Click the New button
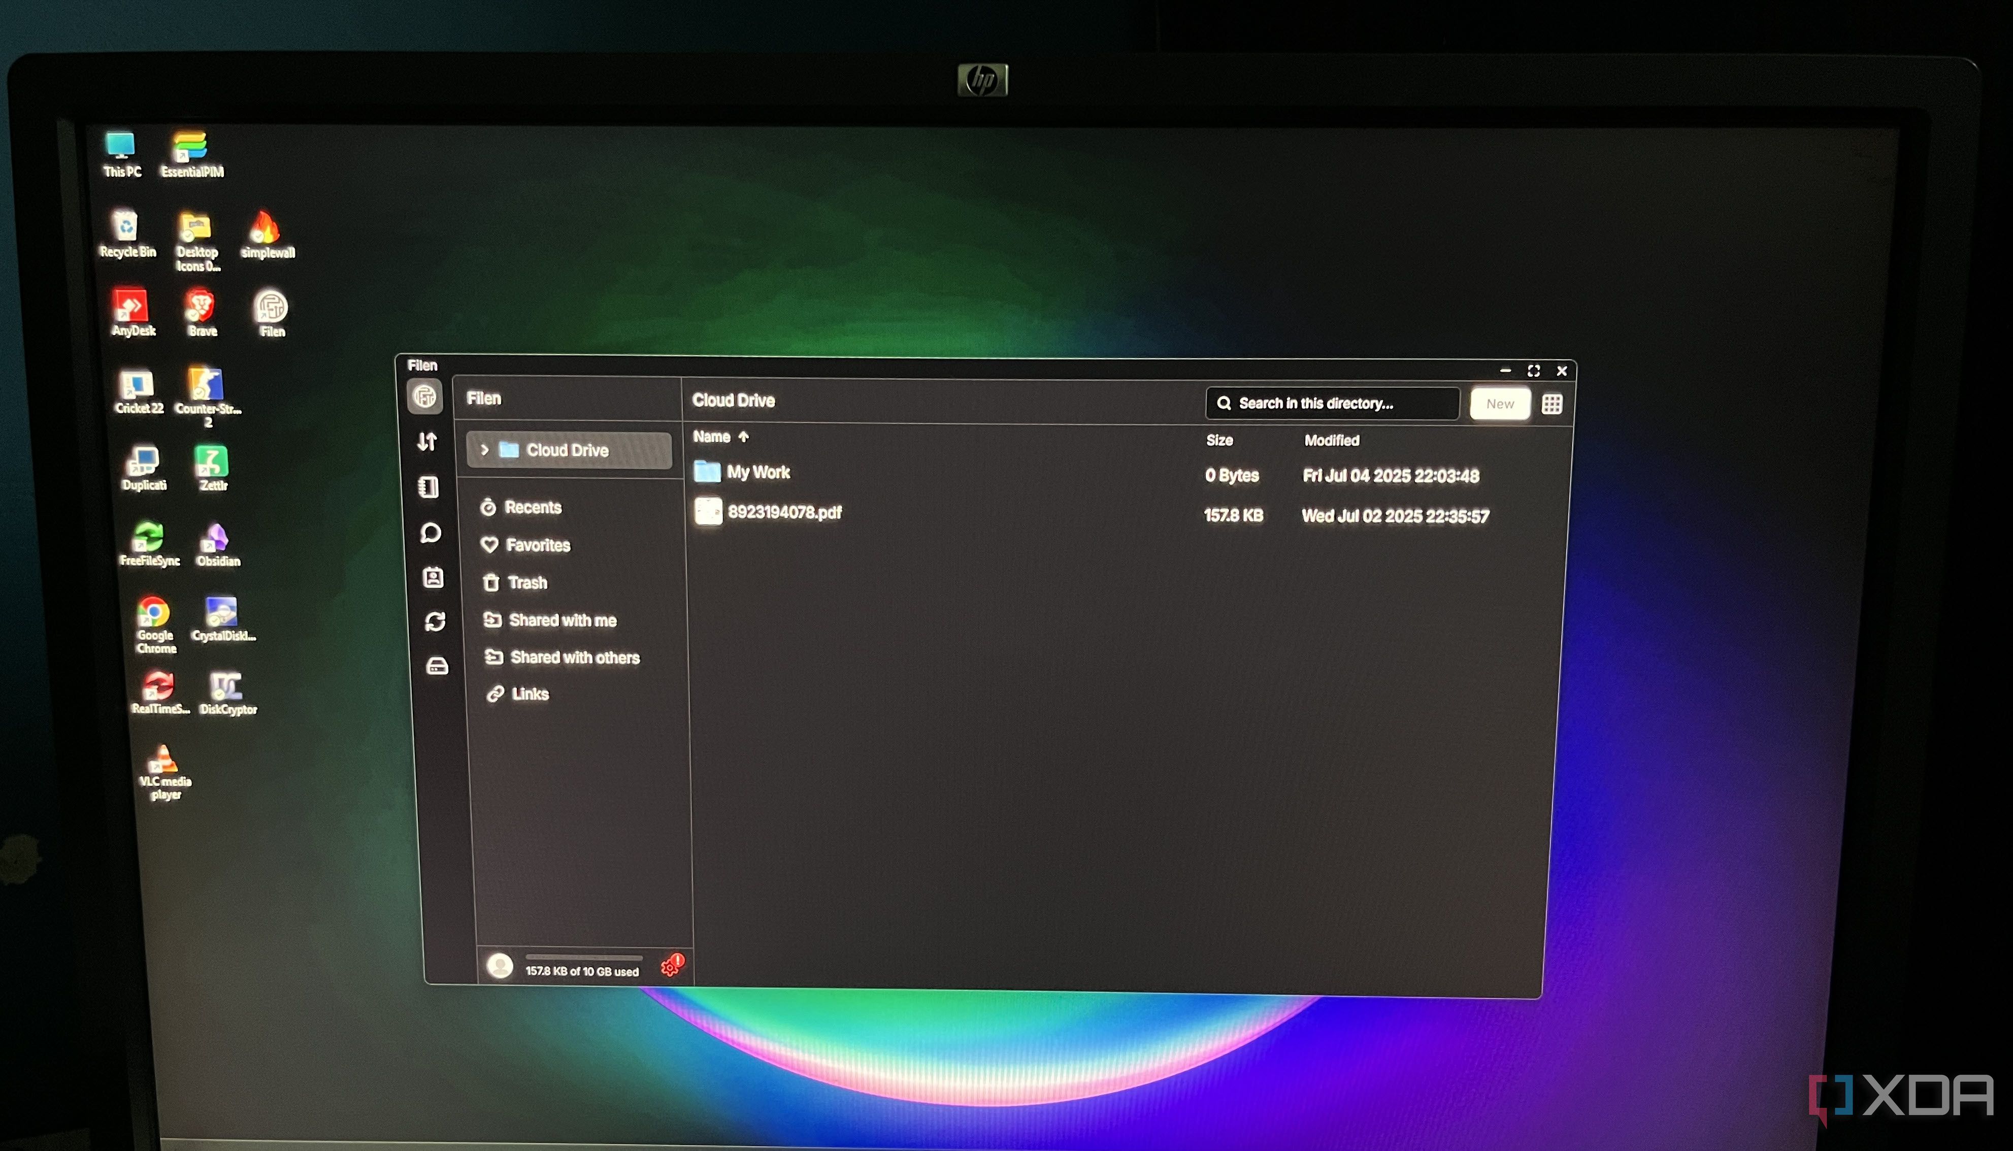 [1499, 403]
